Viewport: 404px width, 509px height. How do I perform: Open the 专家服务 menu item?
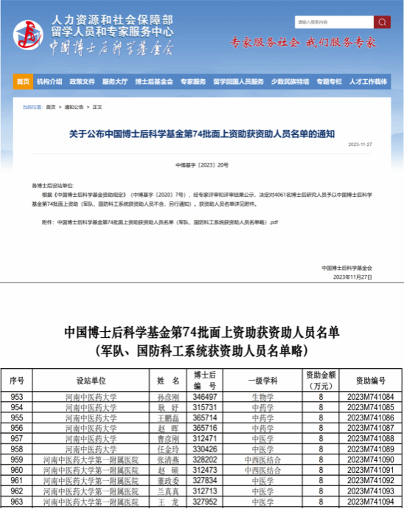tap(193, 81)
